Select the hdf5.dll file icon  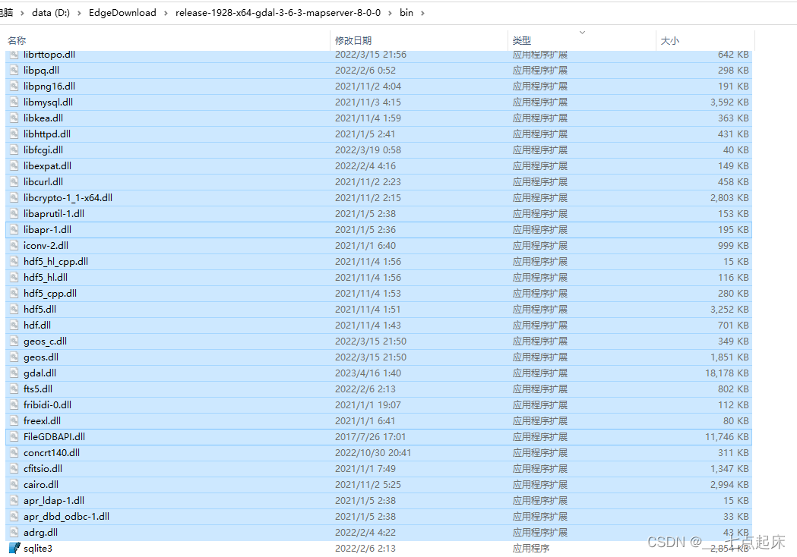[x=13, y=309]
